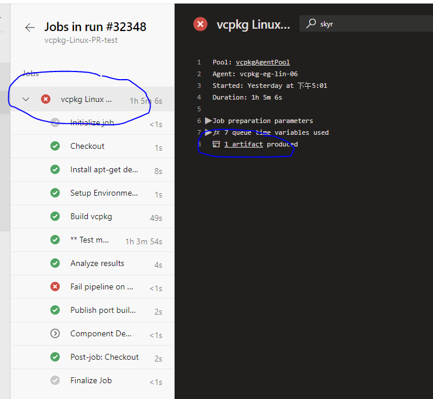This screenshot has width=433, height=399.
Task: Expand 7 queue time variables used
Action: (207, 131)
